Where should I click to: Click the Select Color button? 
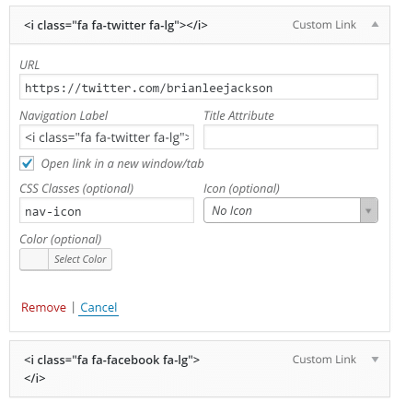80,259
